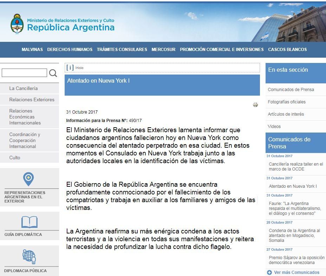Click the plus icon beside Ver más Comunicados
This screenshot has width=326, height=276.
pos(269,272)
